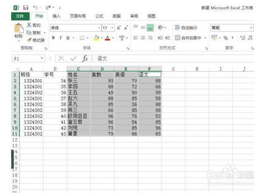Image resolution: width=270 pixels, height=193 pixels.
Task: Click the 自动换行 wrap text button
Action: pos(186,28)
